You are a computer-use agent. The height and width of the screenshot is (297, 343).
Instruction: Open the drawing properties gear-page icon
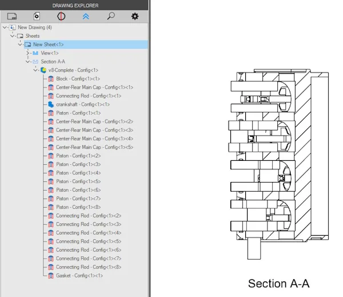coord(37,17)
